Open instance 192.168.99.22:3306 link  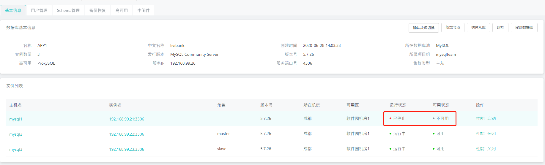pyautogui.click(x=127, y=134)
